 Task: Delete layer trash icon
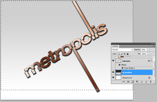tap(150, 82)
